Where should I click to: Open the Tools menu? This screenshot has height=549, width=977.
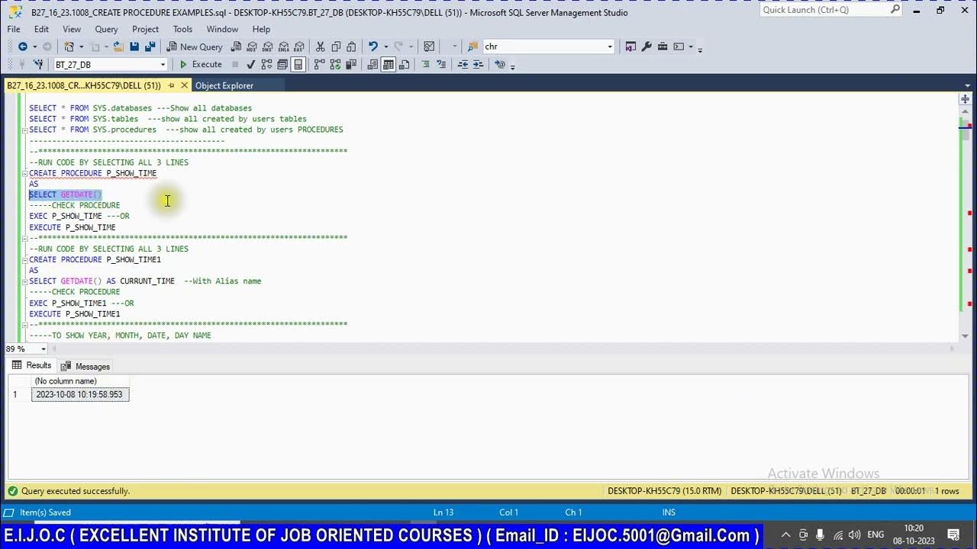pos(182,29)
